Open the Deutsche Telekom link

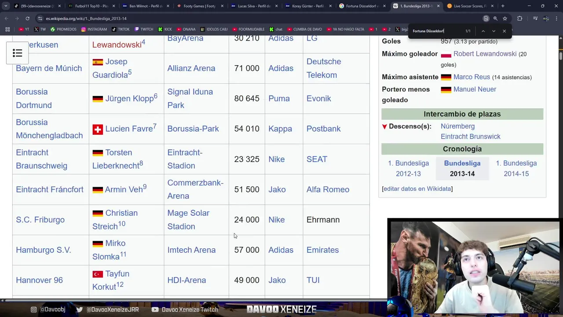324,68
